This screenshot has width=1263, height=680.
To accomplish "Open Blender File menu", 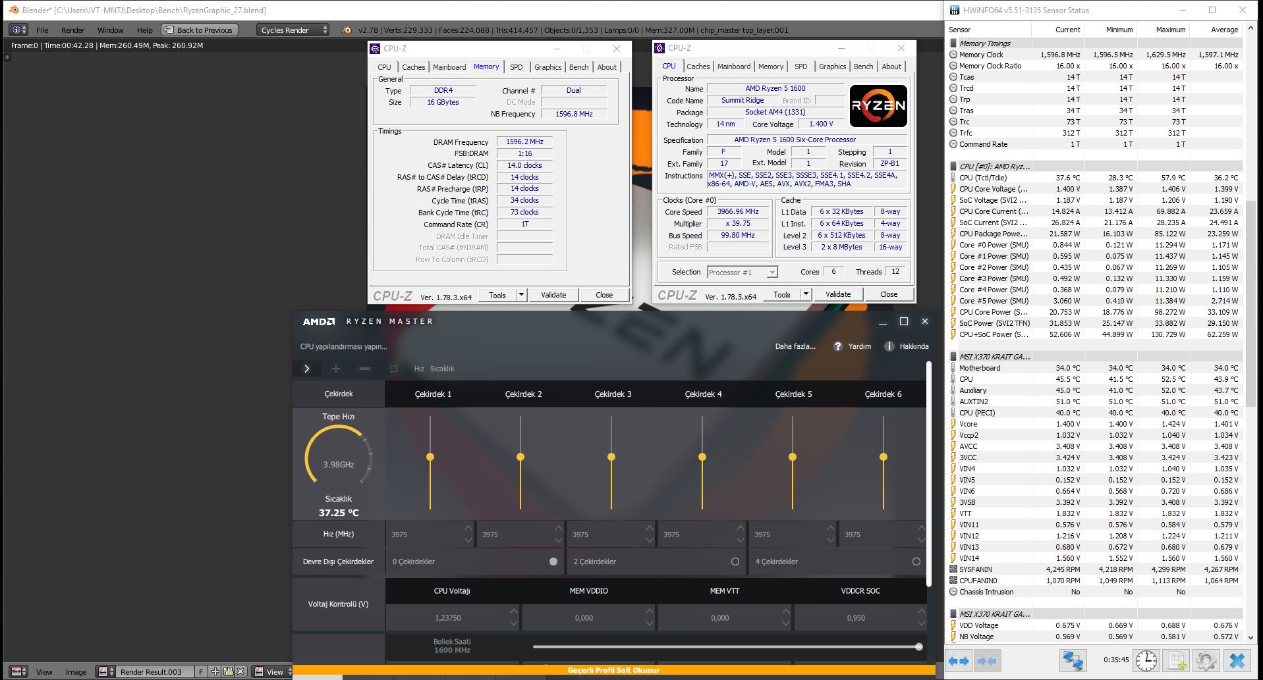I will [42, 30].
